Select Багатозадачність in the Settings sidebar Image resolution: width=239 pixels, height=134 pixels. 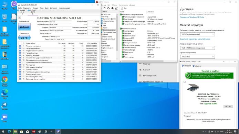coord(150,76)
